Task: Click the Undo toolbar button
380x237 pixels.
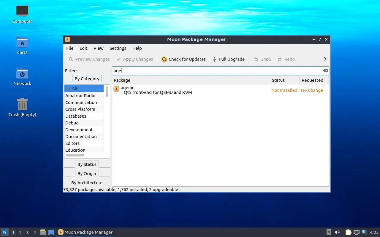Action: pos(262,59)
